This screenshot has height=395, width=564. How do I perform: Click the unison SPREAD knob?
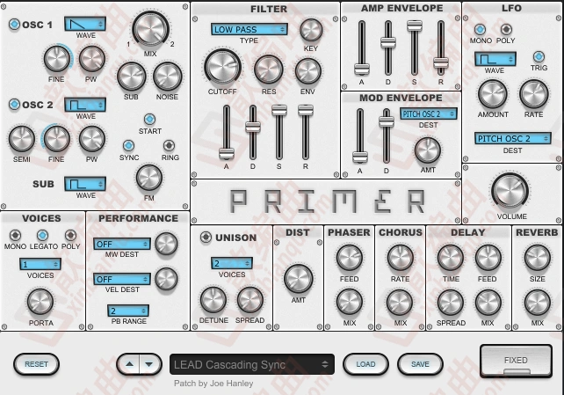pyautogui.click(x=250, y=300)
